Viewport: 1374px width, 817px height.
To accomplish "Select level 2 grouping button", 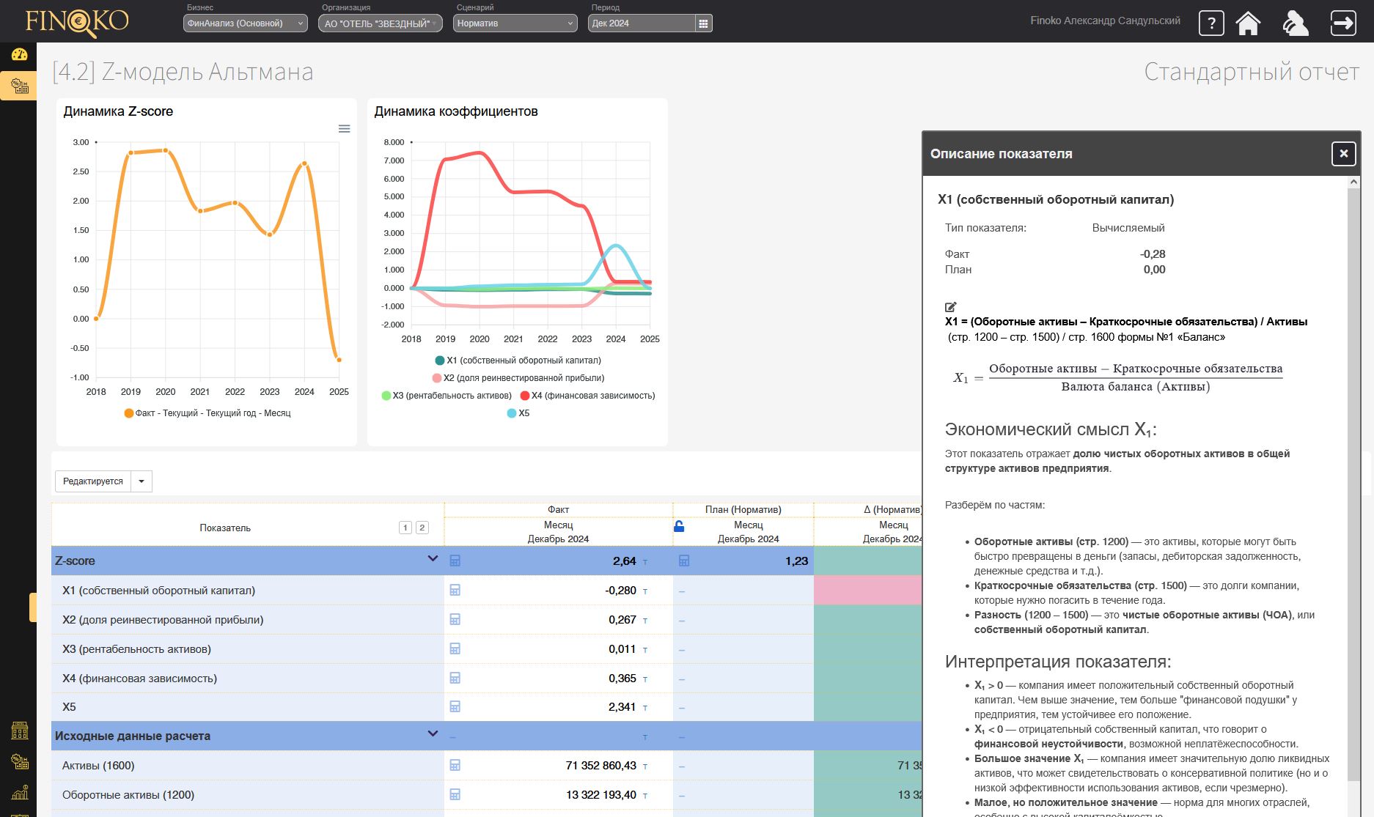I will (422, 528).
